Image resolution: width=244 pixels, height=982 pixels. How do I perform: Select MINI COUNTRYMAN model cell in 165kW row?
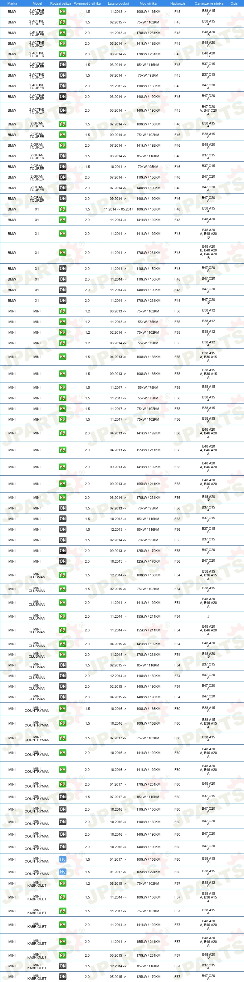pos(37,872)
